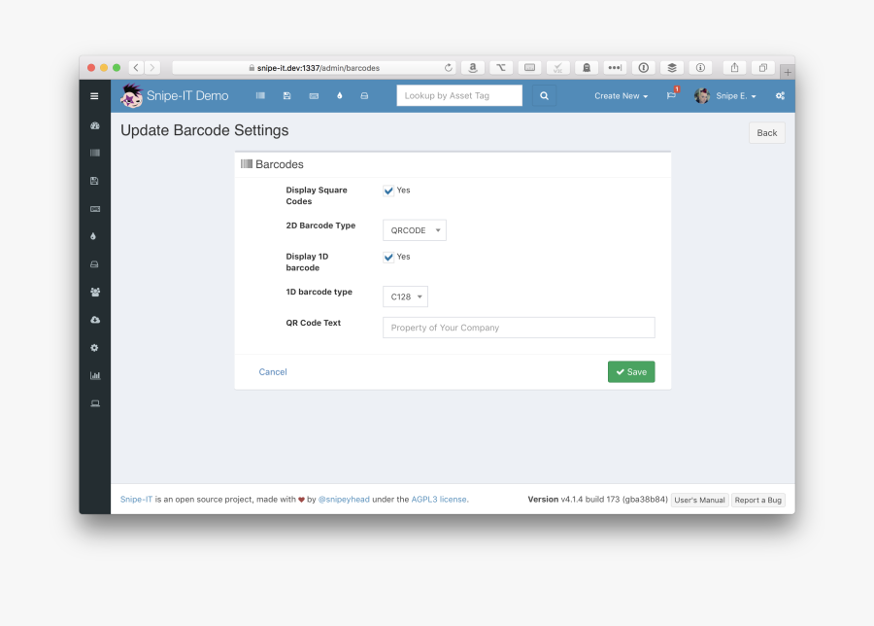Click the green Save button
The width and height of the screenshot is (874, 626).
[x=631, y=372]
